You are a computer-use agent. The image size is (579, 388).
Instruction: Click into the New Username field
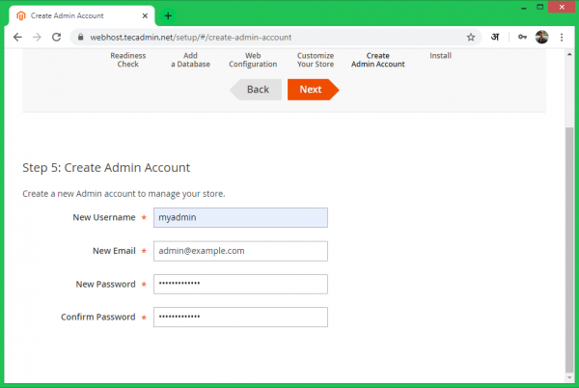240,217
